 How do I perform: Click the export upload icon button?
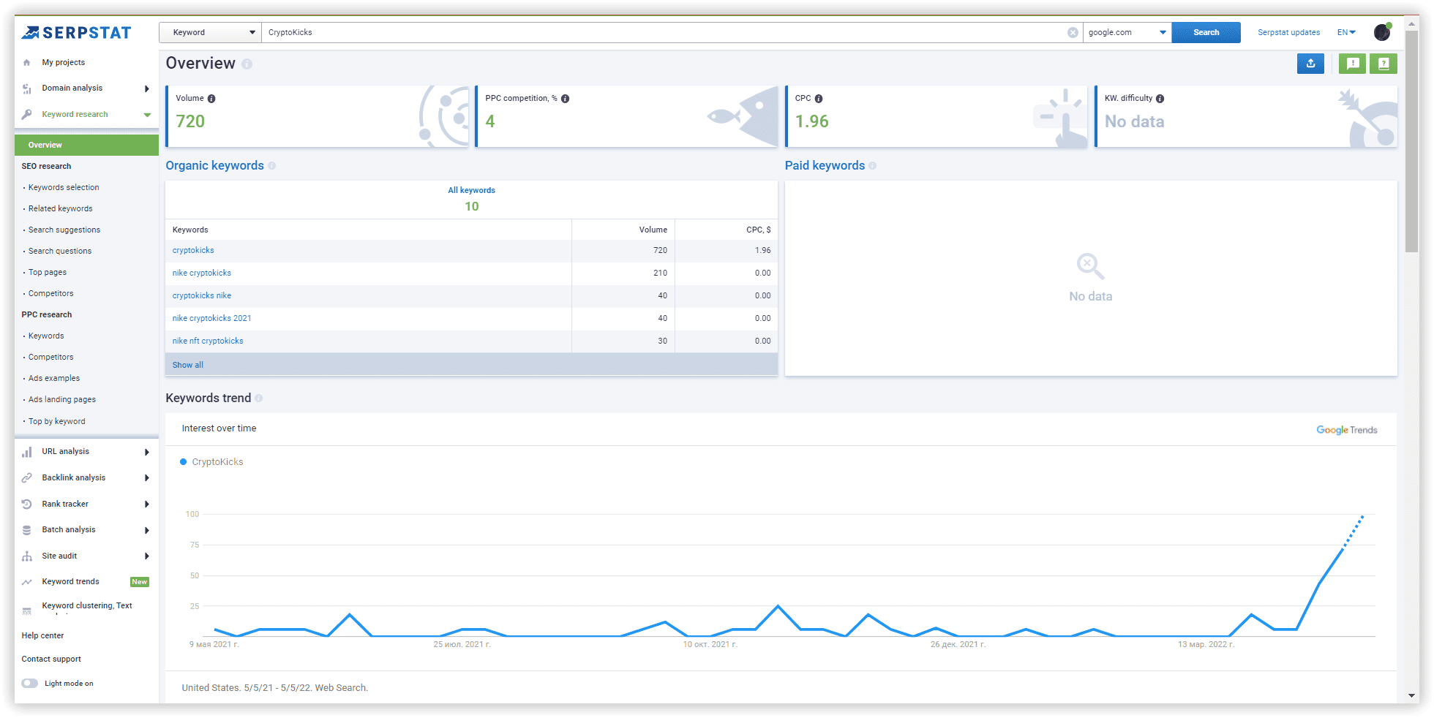[x=1310, y=64]
